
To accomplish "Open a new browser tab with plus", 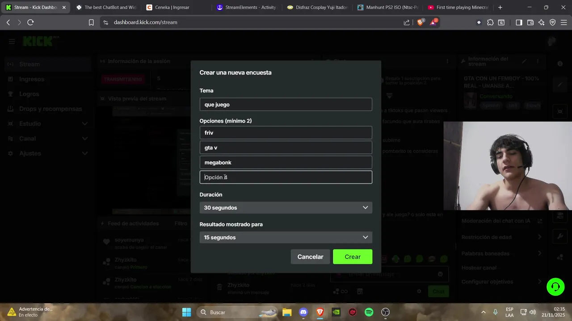I will pyautogui.click(x=500, y=8).
